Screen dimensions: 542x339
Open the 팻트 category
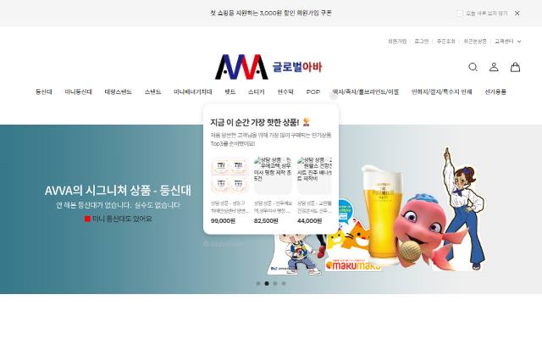point(230,92)
